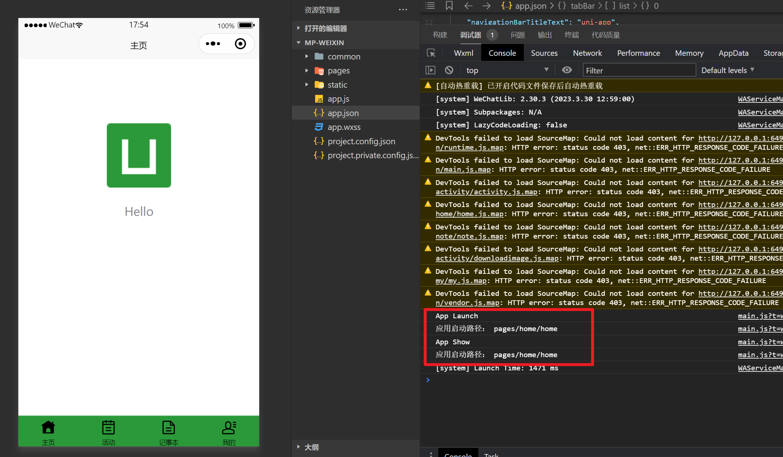Click the drawer kebab menu at bottom
This screenshot has height=457, width=783.
[x=431, y=454]
